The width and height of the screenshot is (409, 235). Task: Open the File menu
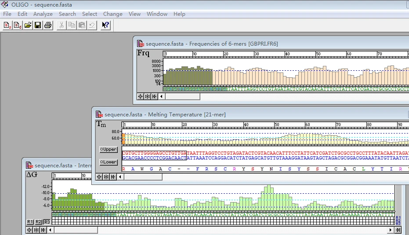pyautogui.click(x=7, y=14)
